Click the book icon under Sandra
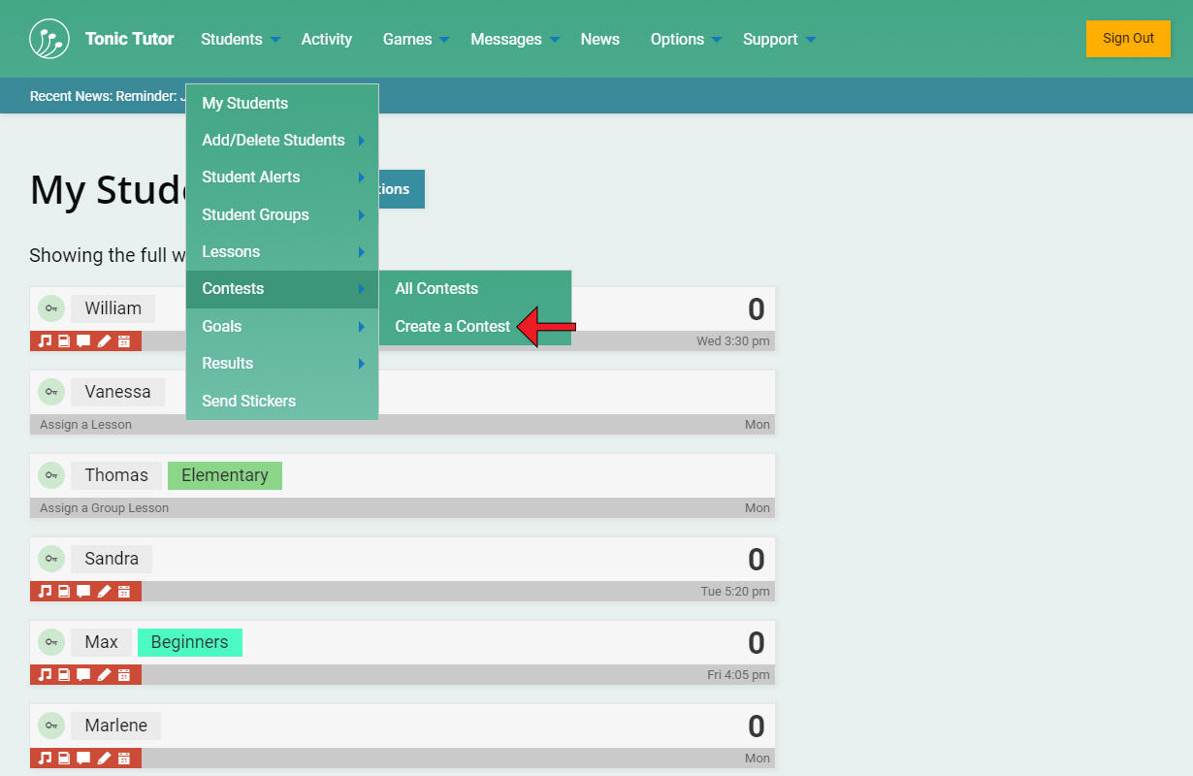Viewport: 1193px width, 776px height. pos(64,592)
